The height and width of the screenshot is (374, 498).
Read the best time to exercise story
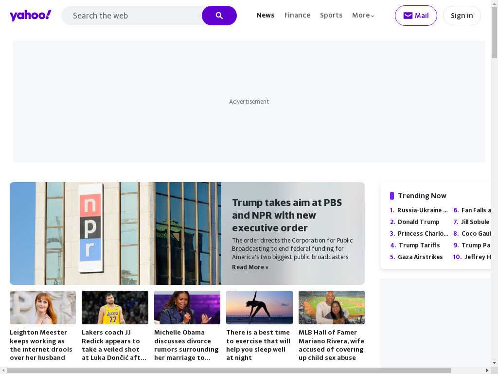pyautogui.click(x=258, y=345)
